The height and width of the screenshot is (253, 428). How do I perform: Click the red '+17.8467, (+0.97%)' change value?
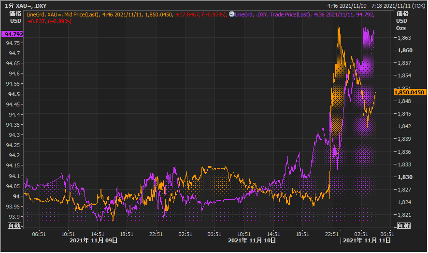[x=201, y=15]
